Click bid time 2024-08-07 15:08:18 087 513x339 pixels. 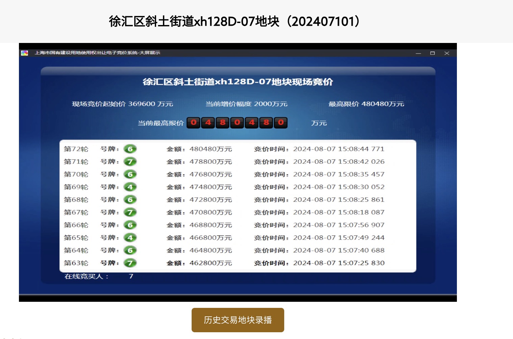(339, 212)
